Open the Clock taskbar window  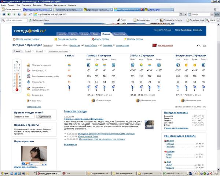click(74, 173)
